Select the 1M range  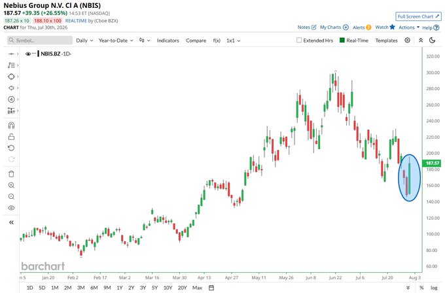[55, 288]
